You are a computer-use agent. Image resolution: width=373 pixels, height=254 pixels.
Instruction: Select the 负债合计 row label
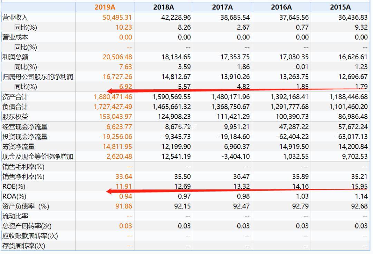tap(15, 107)
